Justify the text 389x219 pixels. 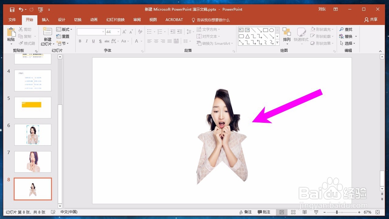170,41
